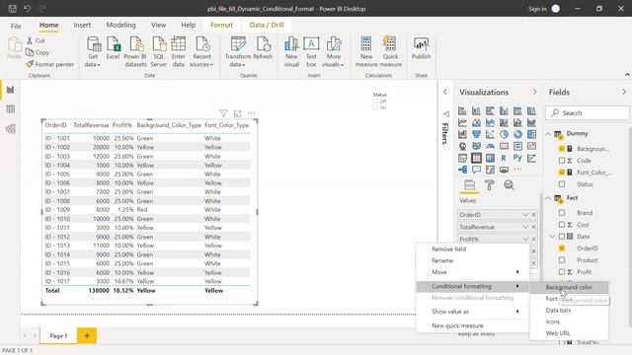Click the Enter data icon
The height and width of the screenshot is (355, 632).
178,51
